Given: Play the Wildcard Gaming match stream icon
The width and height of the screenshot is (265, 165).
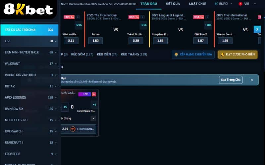Looking at the screenshot, I should point(78,17).
